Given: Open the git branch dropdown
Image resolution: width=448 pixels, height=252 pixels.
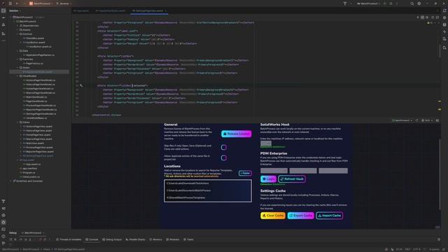Looking at the screenshot, I should [x=64, y=3].
